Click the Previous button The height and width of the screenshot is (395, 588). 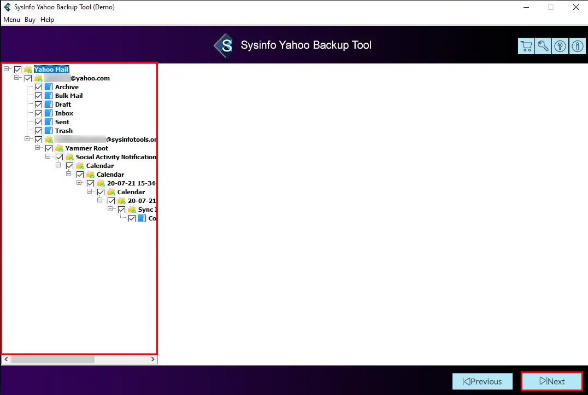pyautogui.click(x=482, y=381)
